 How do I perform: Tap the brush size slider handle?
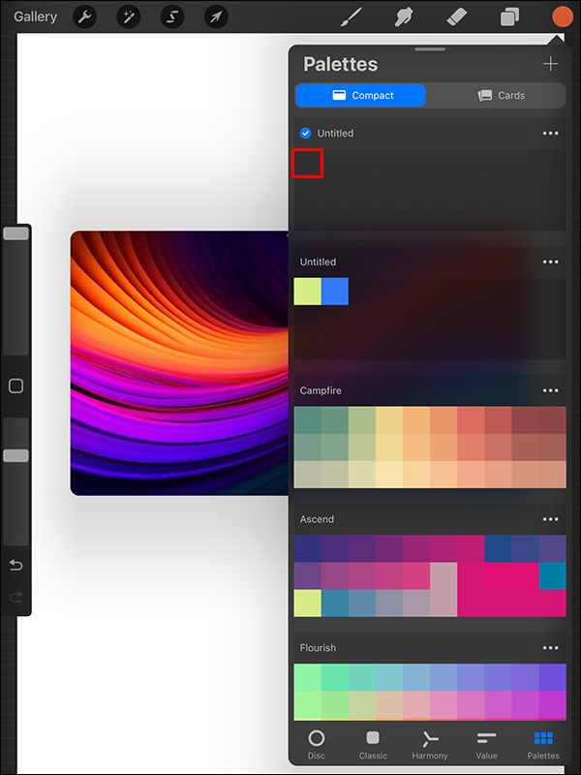[x=15, y=233]
